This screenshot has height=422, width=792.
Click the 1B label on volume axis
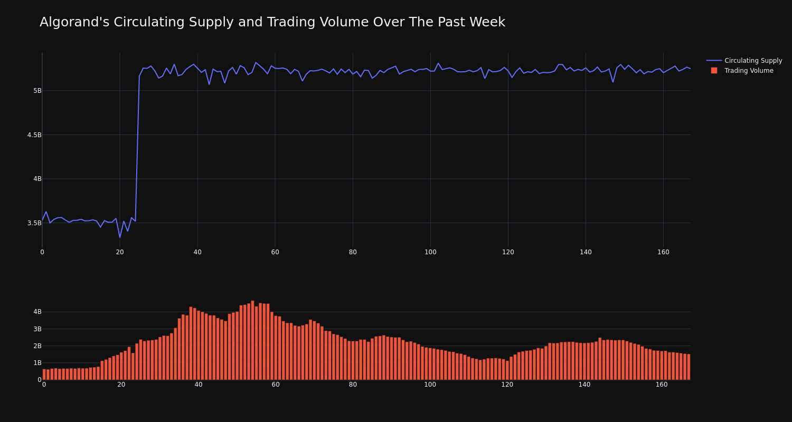point(37,363)
